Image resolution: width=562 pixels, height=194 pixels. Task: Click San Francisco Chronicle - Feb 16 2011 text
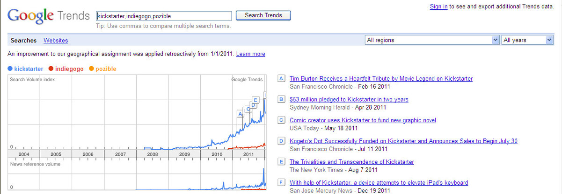click(340, 86)
